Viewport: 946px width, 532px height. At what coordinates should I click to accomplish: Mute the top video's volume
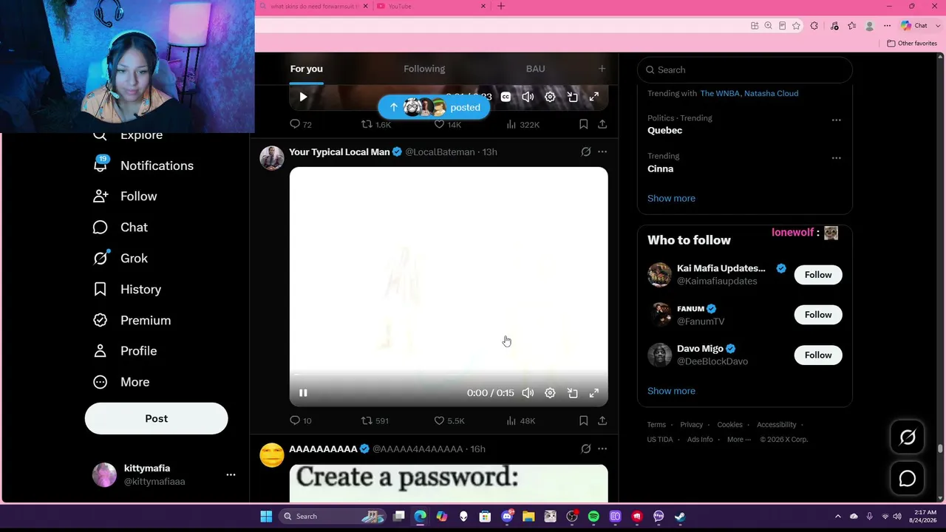click(x=528, y=97)
